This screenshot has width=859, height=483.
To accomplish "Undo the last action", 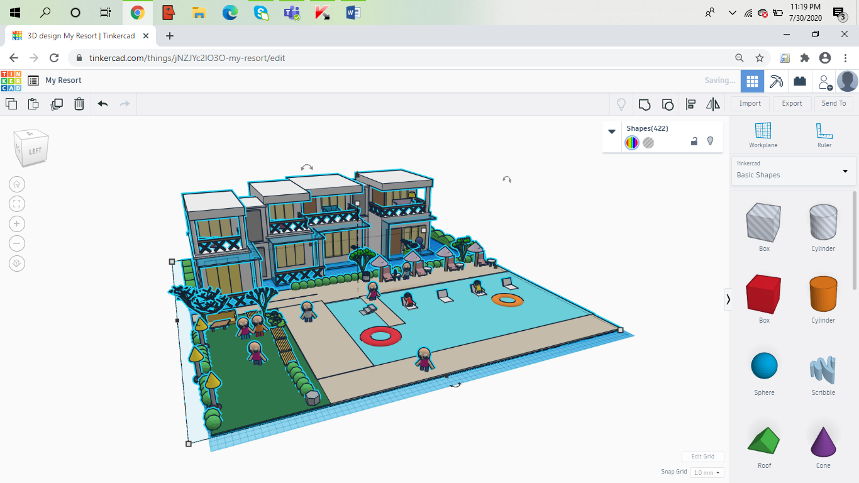I will [x=103, y=104].
